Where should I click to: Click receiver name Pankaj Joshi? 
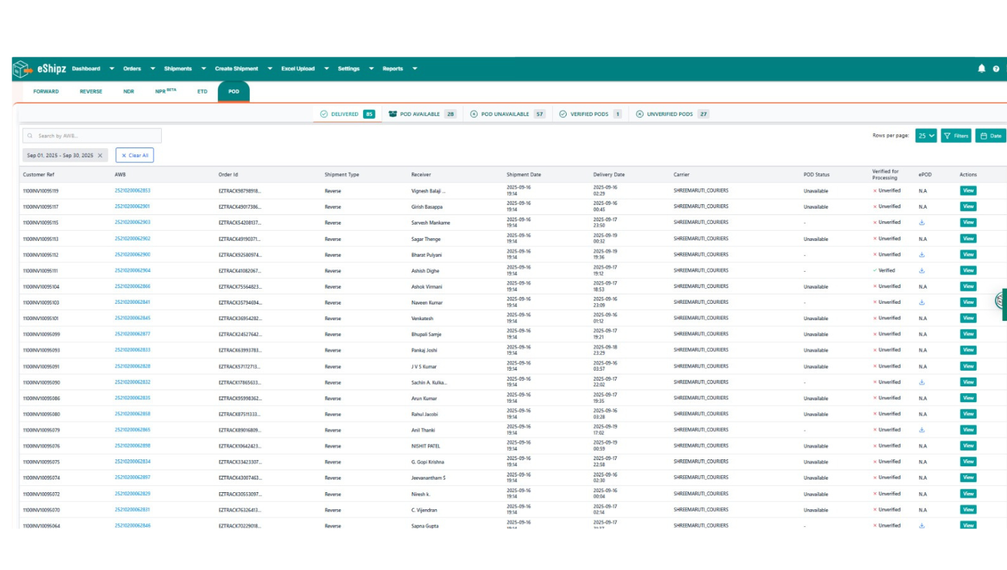[424, 350]
